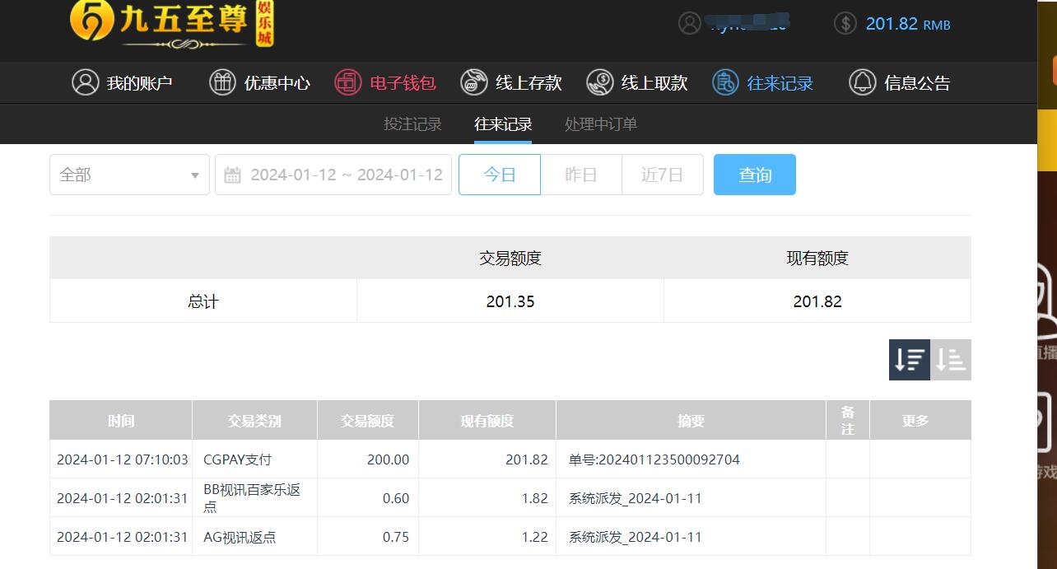Screen dimensions: 1057x569
Task: Click the 查询 search button
Action: [x=755, y=175]
